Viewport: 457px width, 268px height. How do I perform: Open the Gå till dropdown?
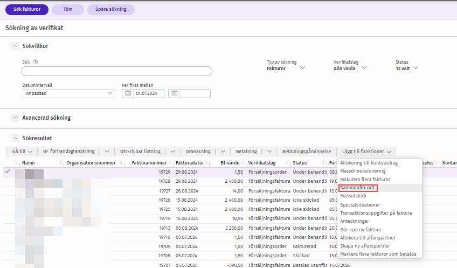point(22,152)
